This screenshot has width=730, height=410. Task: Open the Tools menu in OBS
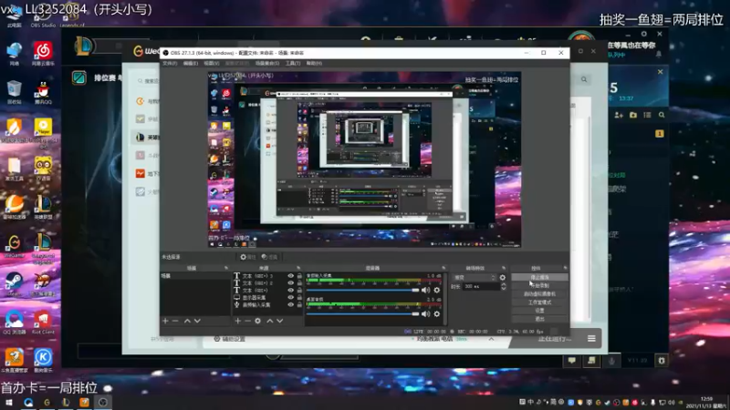coord(292,63)
